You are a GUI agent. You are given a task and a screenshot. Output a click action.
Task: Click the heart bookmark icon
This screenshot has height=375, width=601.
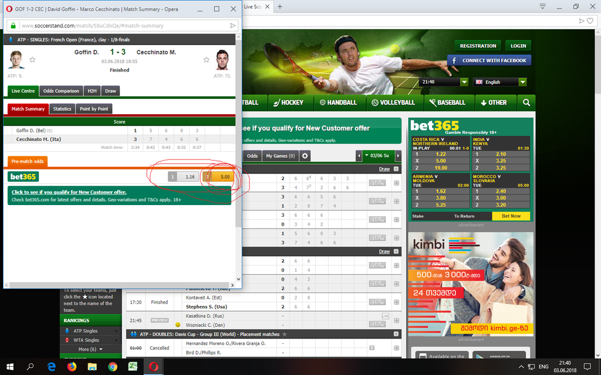coord(590,21)
